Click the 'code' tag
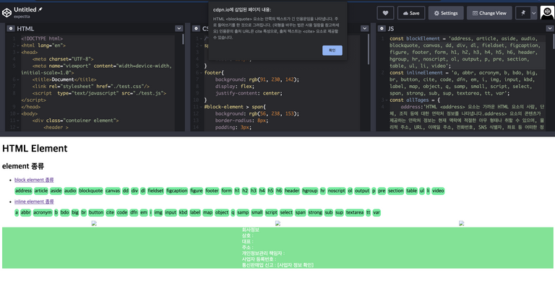Screen dimensions: 555x291 pos(121,212)
